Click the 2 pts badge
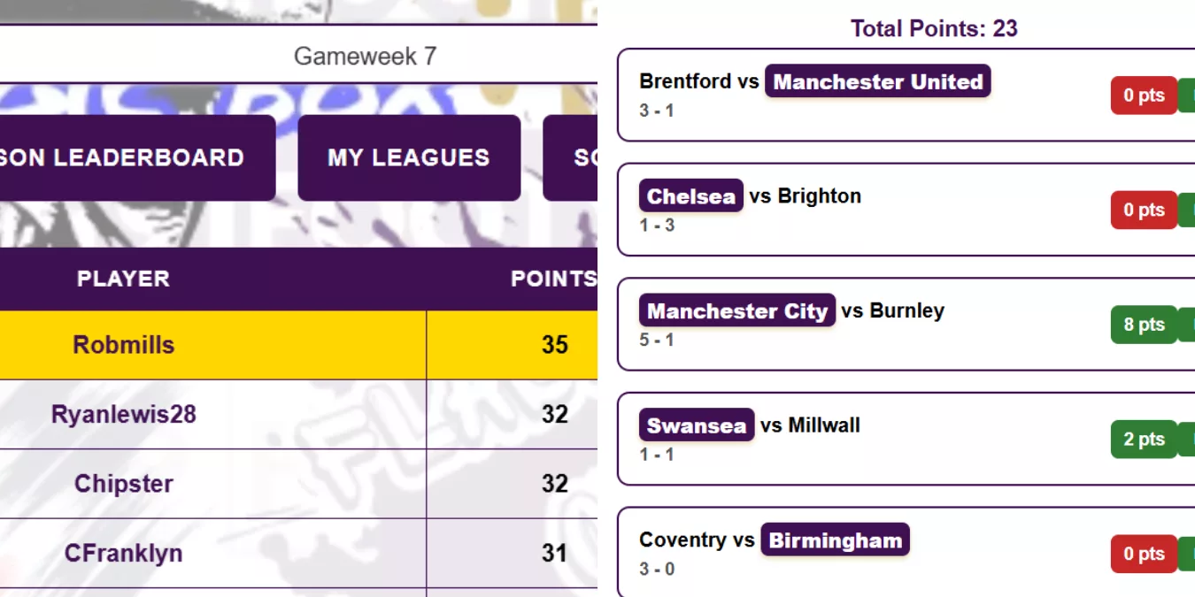This screenshot has width=1195, height=597. point(1144,440)
